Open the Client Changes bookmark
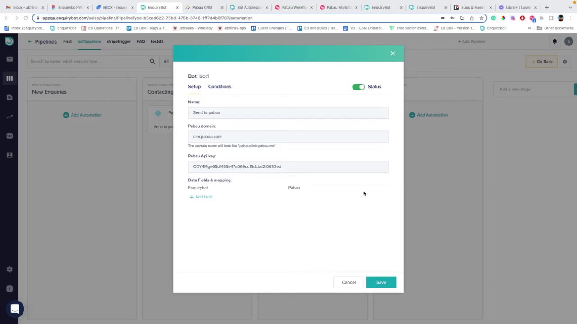 click(272, 28)
